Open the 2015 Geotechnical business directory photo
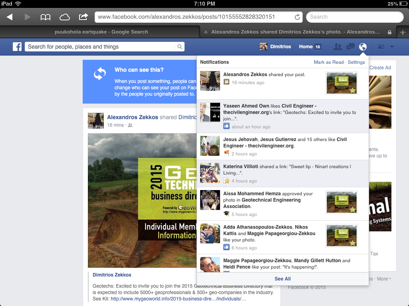Image resolution: width=409 pixels, height=306 pixels. click(x=142, y=200)
